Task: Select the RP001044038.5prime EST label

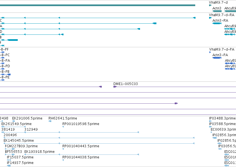Action: point(81,157)
